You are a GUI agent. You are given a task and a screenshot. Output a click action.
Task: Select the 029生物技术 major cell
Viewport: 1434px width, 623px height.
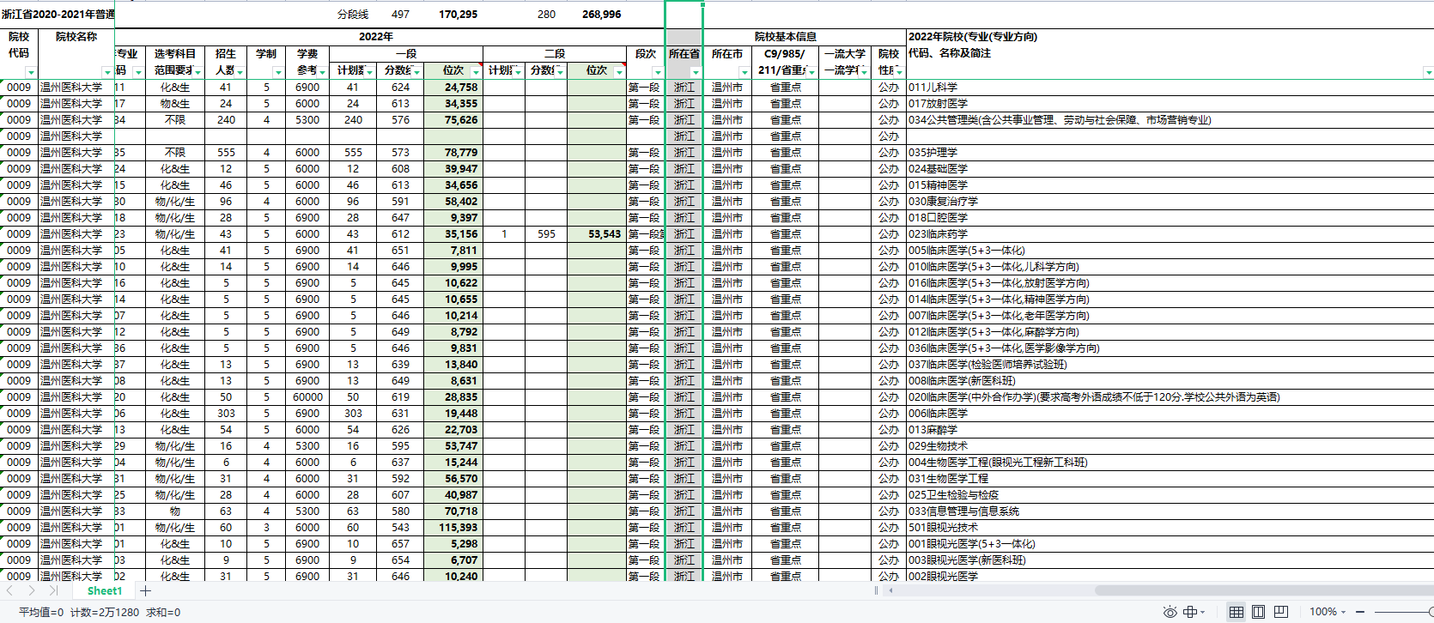coord(1170,446)
